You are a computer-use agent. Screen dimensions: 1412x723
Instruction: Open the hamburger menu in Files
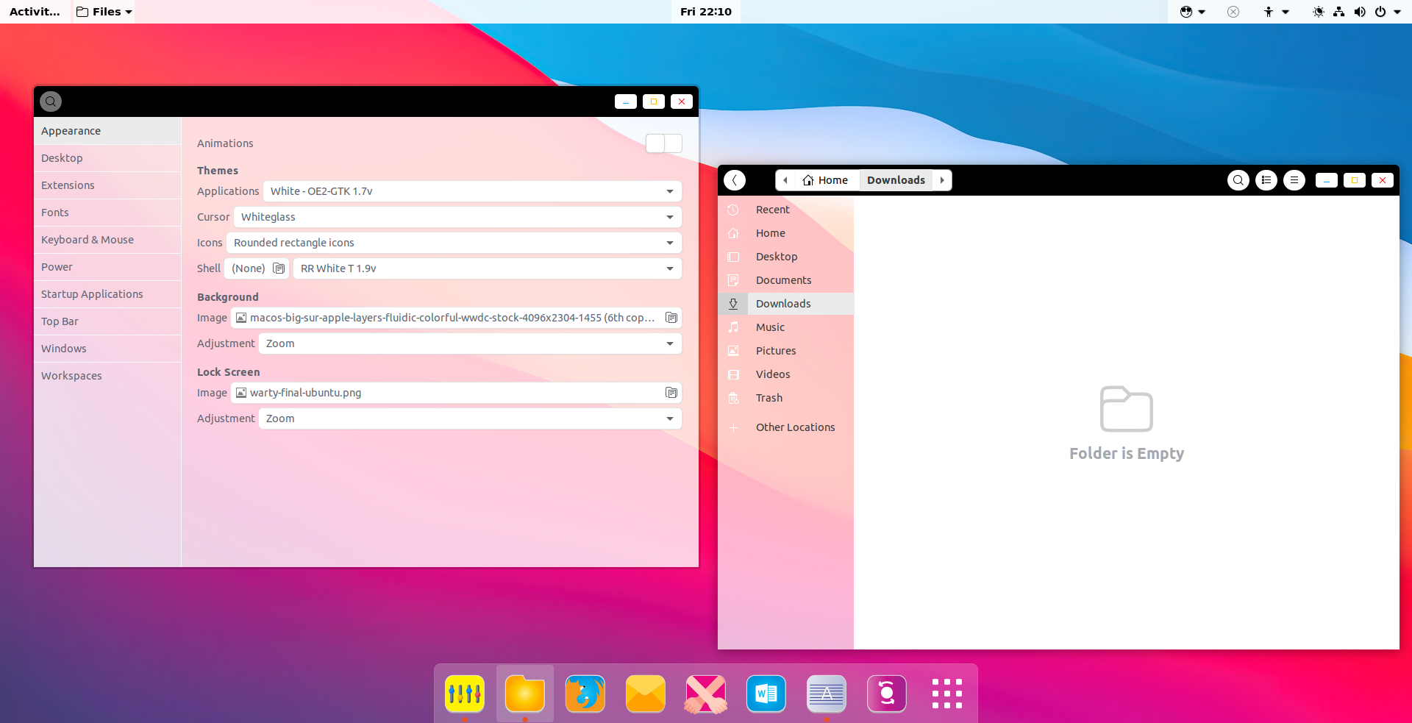(1294, 180)
